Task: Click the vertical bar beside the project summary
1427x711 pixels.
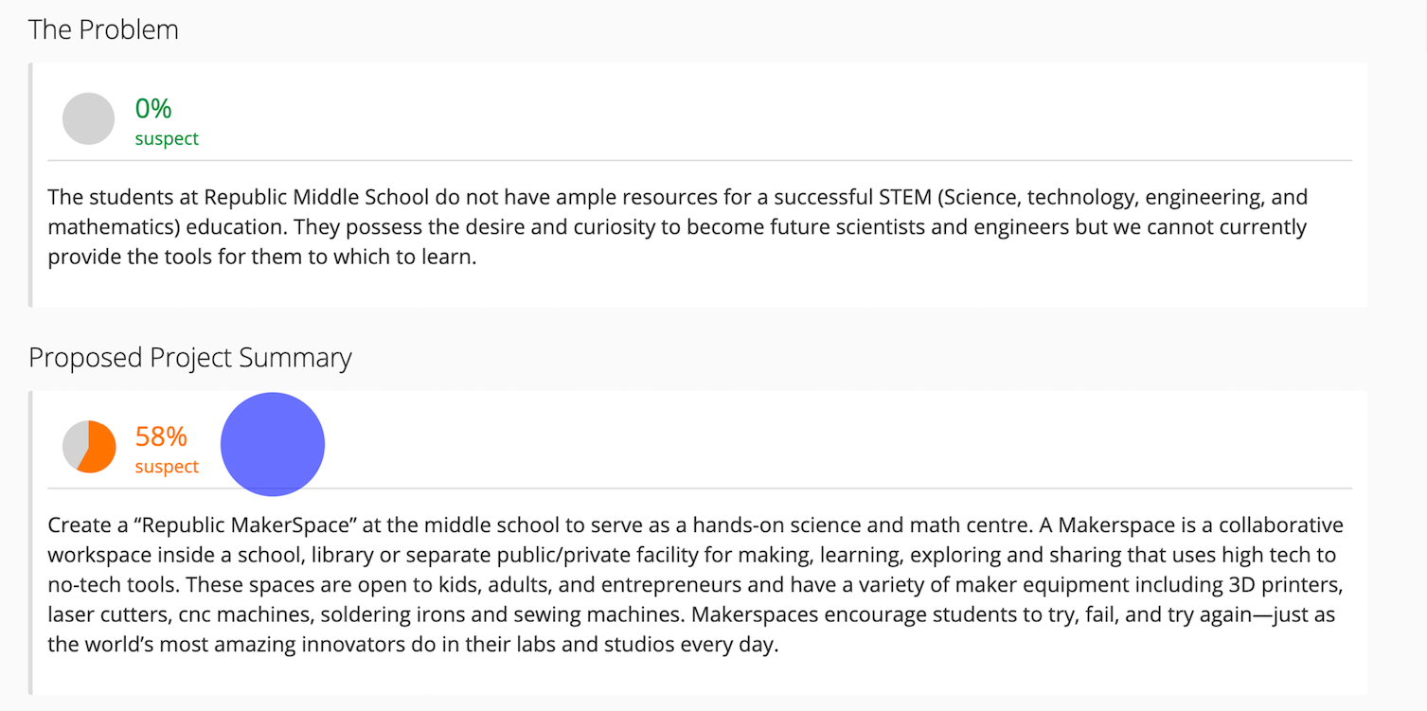Action: point(31,542)
